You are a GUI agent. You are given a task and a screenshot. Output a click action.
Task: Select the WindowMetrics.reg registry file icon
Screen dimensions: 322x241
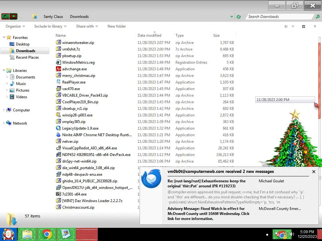(58, 62)
